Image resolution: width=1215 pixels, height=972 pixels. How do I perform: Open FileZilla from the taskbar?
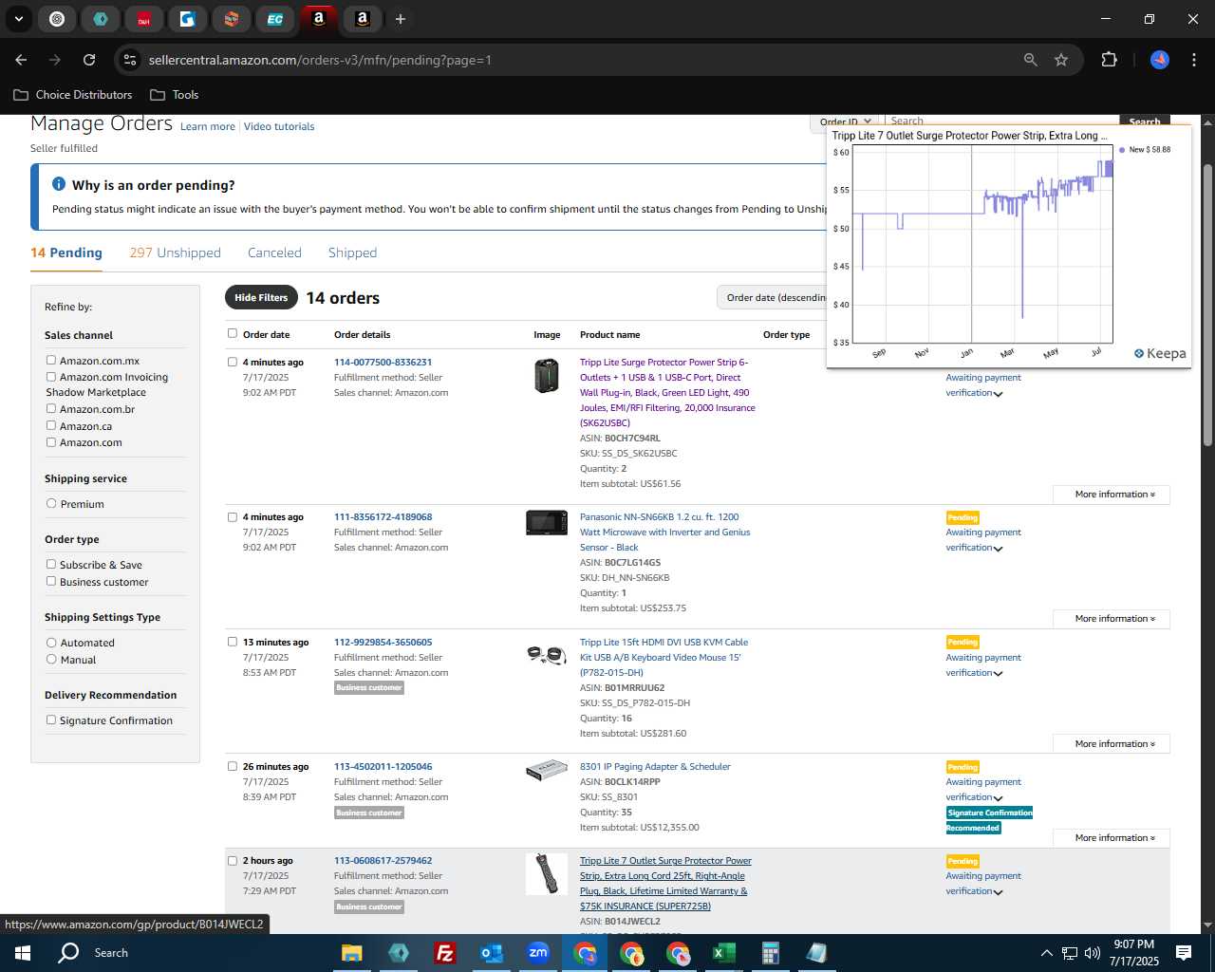point(444,953)
